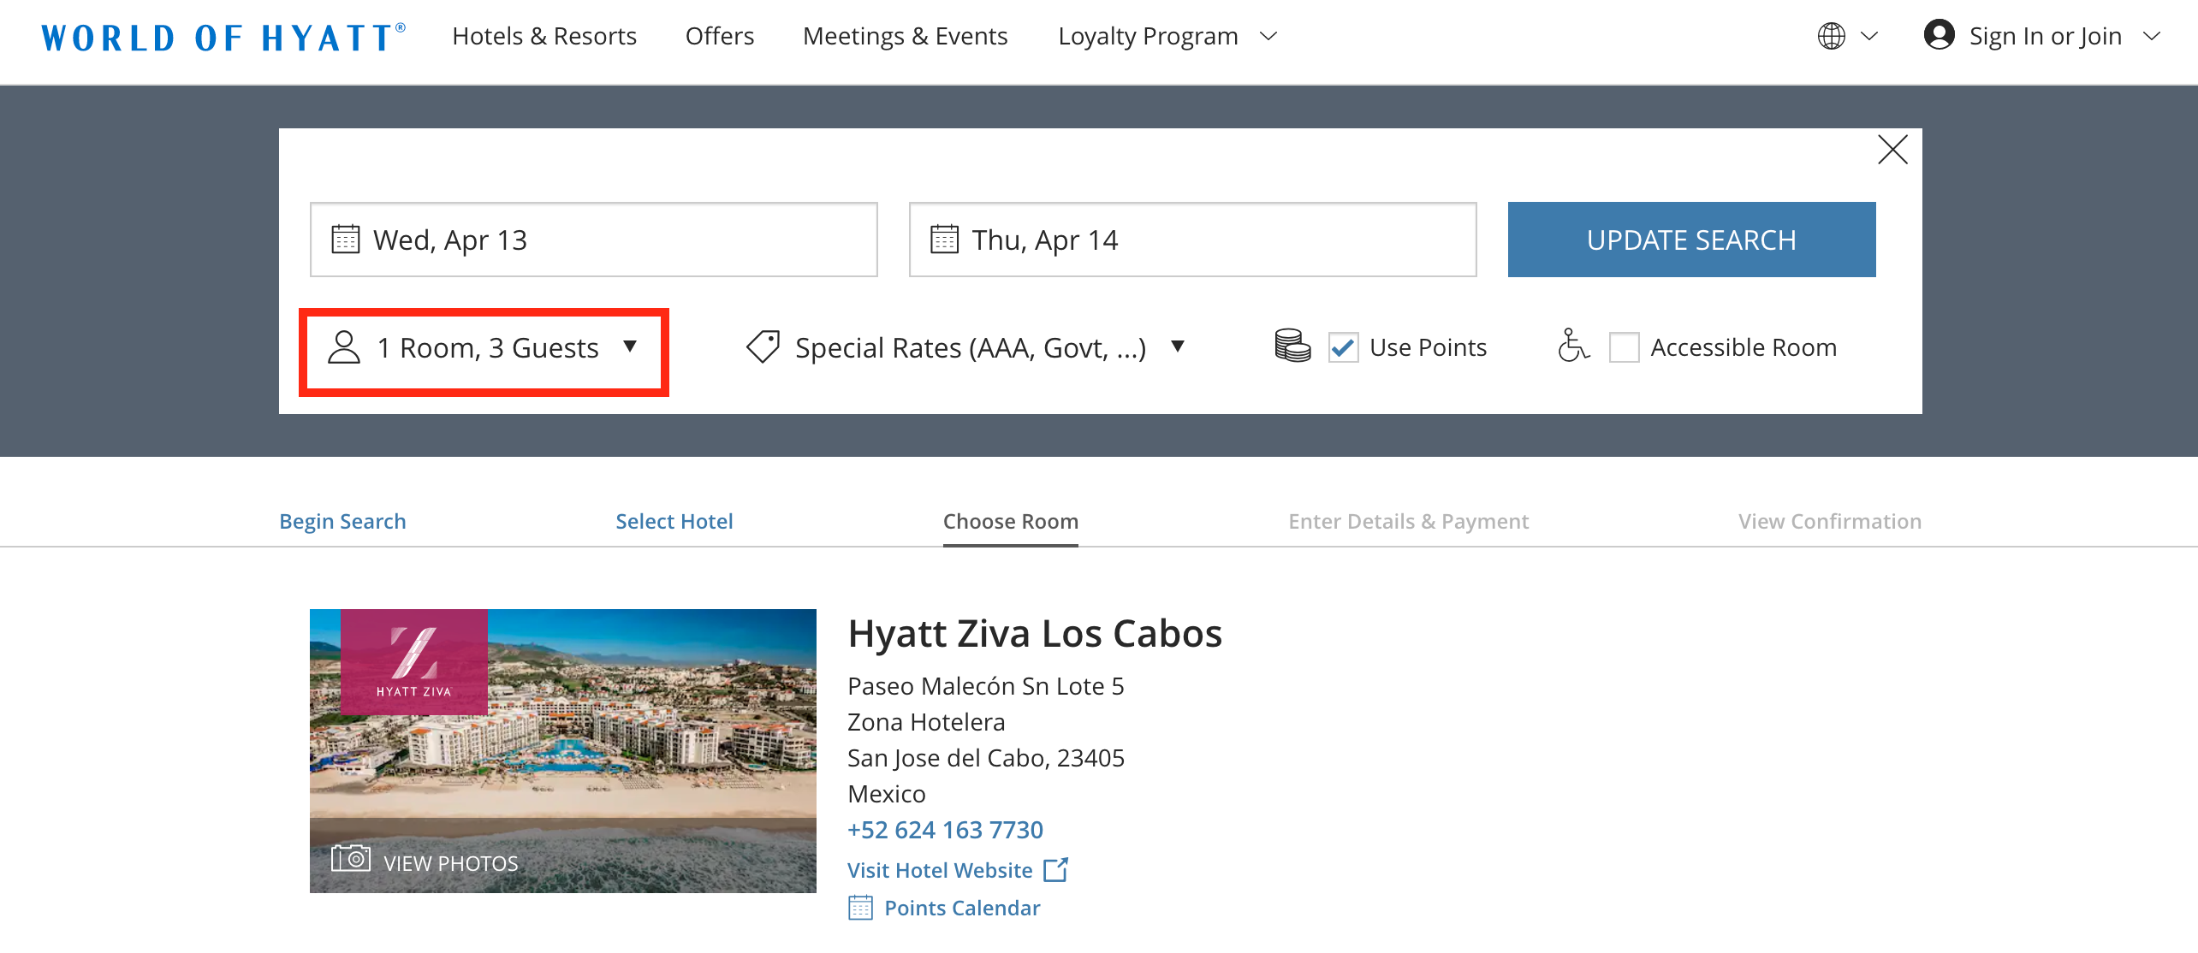Open the globe language selector icon

tap(1831, 36)
